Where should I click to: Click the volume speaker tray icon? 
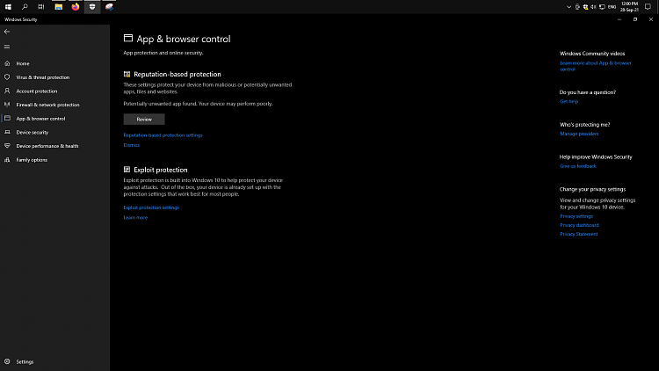coord(593,7)
